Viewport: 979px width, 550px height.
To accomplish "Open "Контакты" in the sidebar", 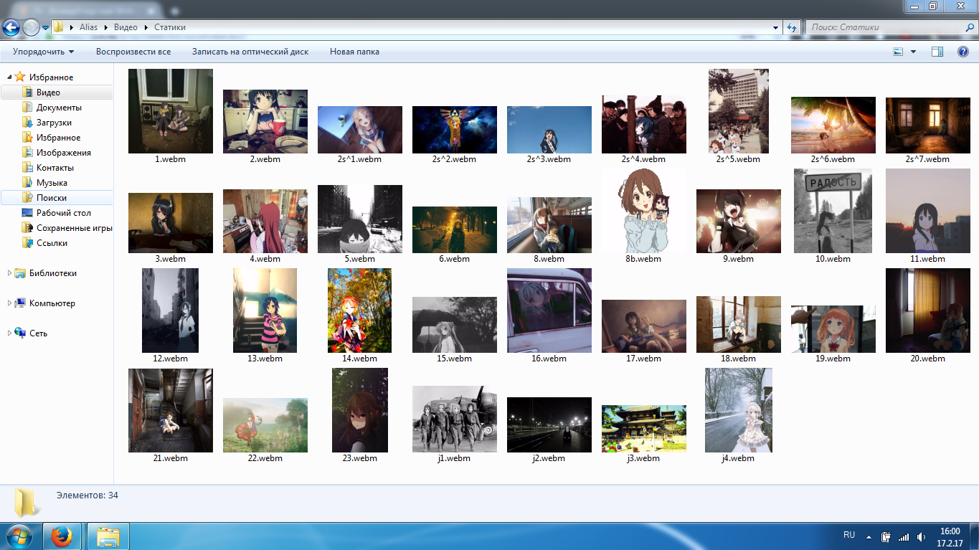I will 57,168.
